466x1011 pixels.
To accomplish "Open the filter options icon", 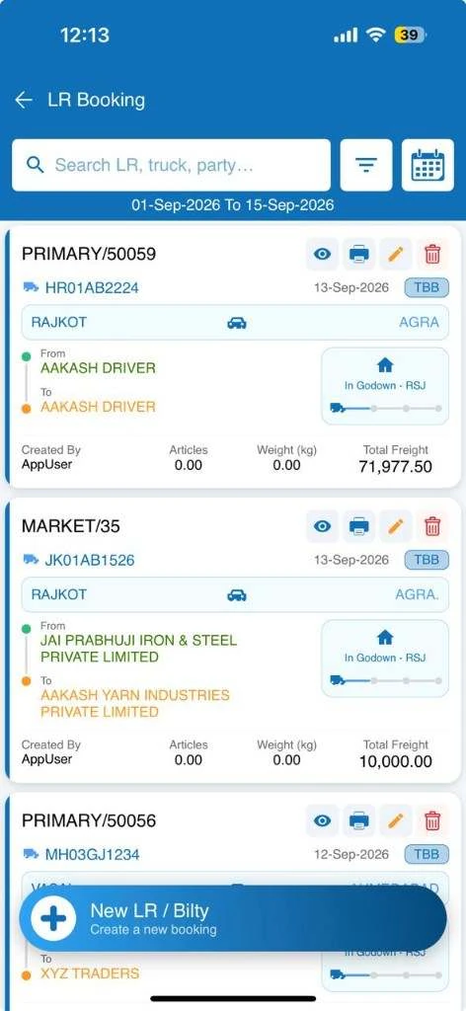I will [366, 165].
